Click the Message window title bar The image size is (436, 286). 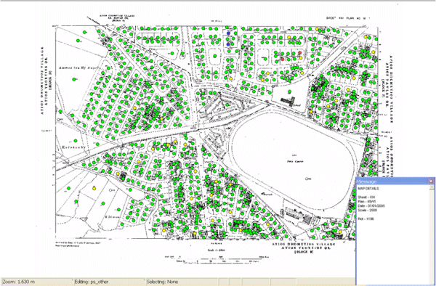(x=392, y=181)
